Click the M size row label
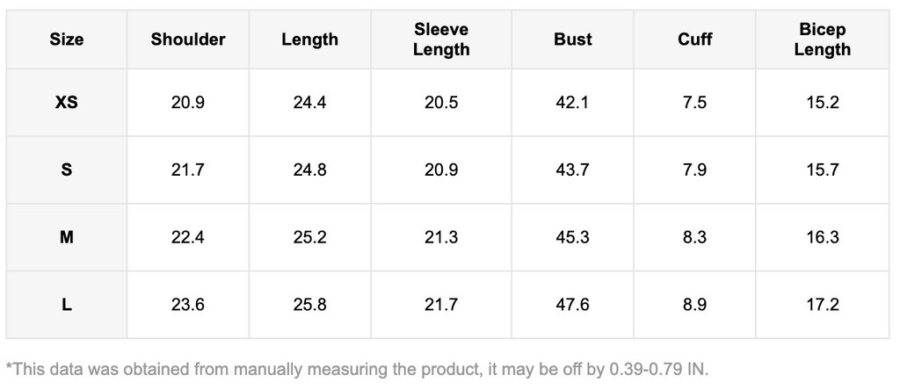900x390 pixels. [x=67, y=237]
